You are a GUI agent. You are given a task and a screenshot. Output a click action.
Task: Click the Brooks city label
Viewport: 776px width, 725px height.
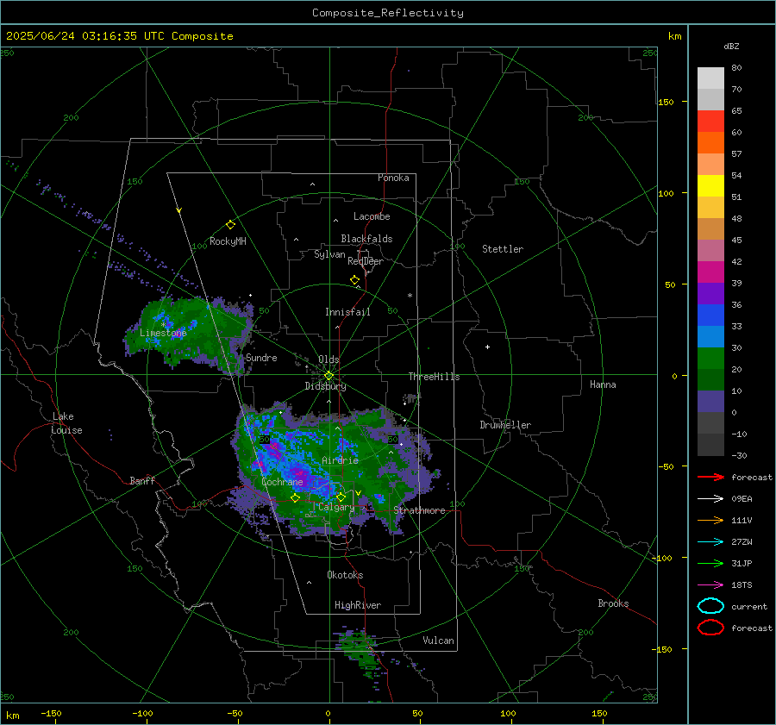coord(613,603)
